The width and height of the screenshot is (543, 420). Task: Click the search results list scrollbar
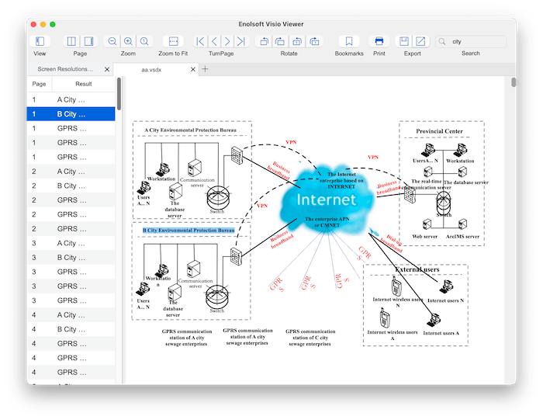pos(119,97)
